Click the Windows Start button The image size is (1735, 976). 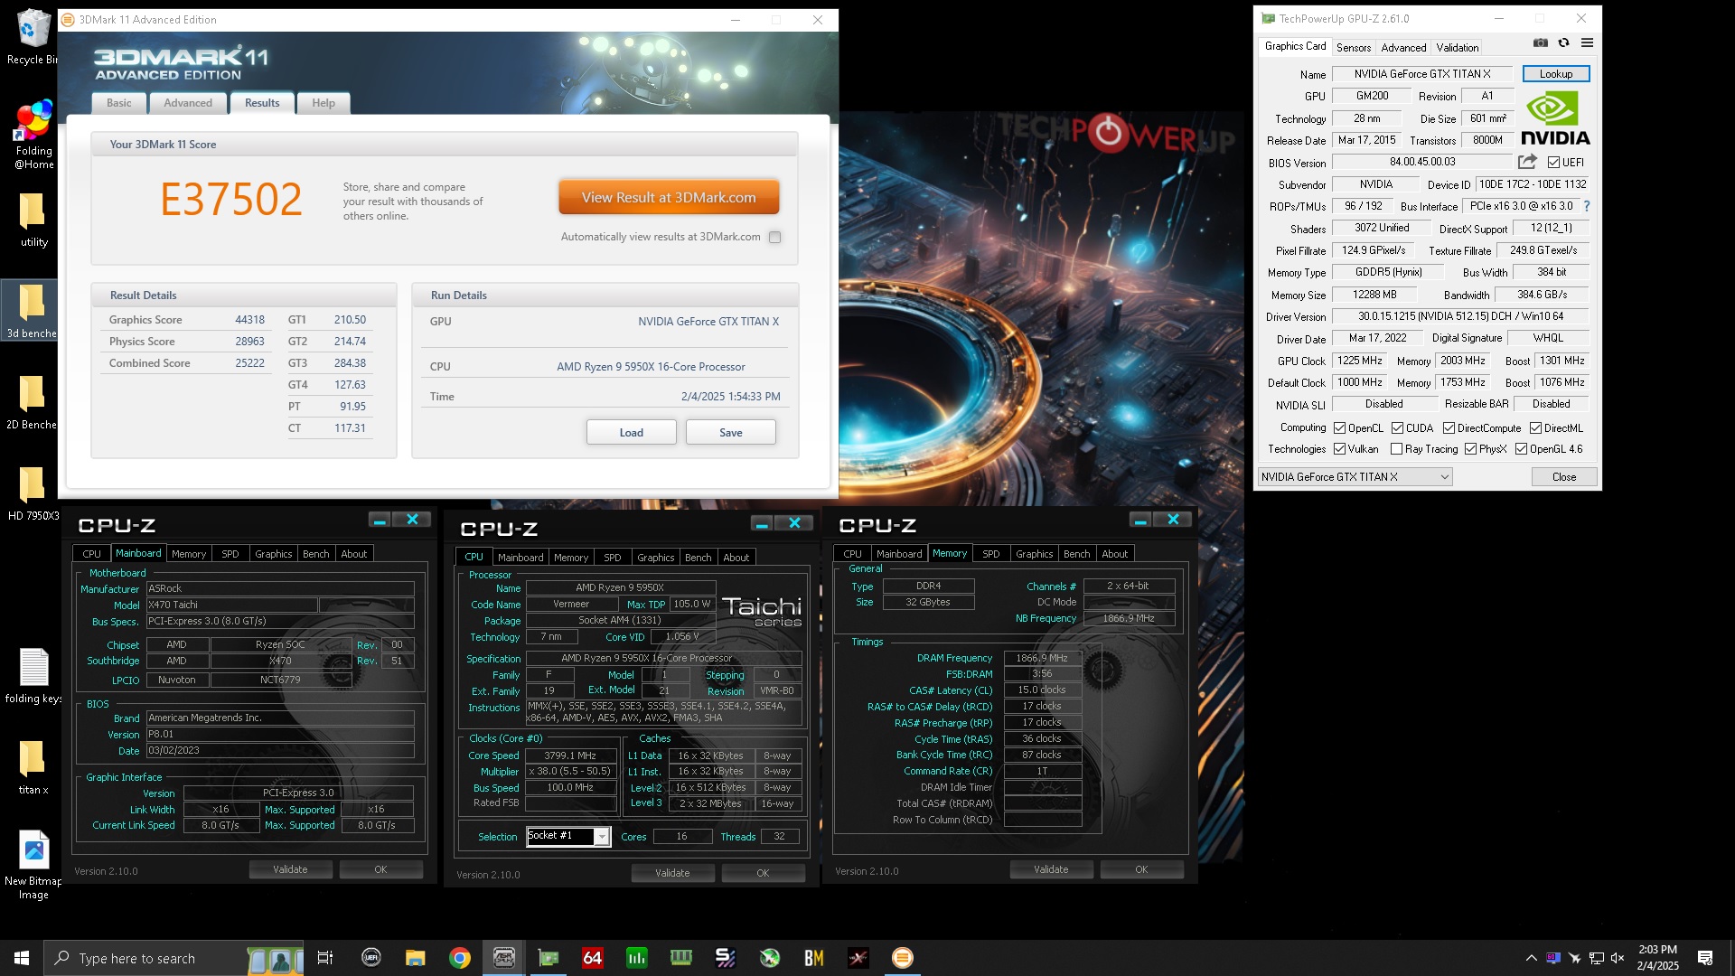click(x=22, y=958)
